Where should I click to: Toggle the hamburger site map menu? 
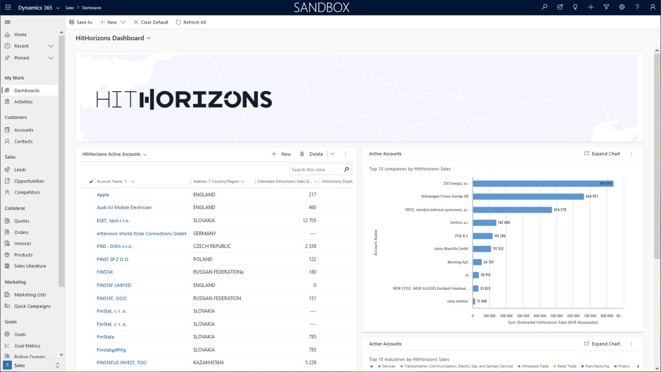point(7,22)
